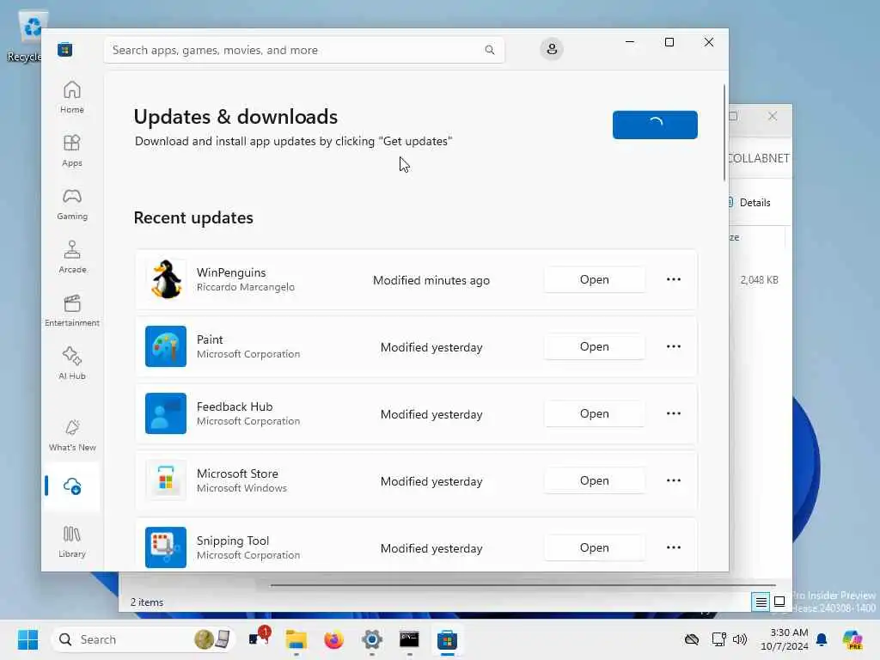880x660 pixels.
Task: Switch background window to large icons view
Action: [x=779, y=602]
